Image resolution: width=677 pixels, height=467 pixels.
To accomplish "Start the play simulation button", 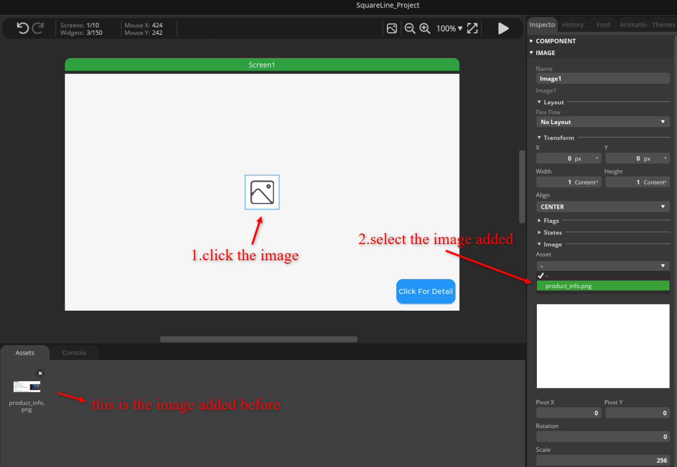I will click(503, 28).
